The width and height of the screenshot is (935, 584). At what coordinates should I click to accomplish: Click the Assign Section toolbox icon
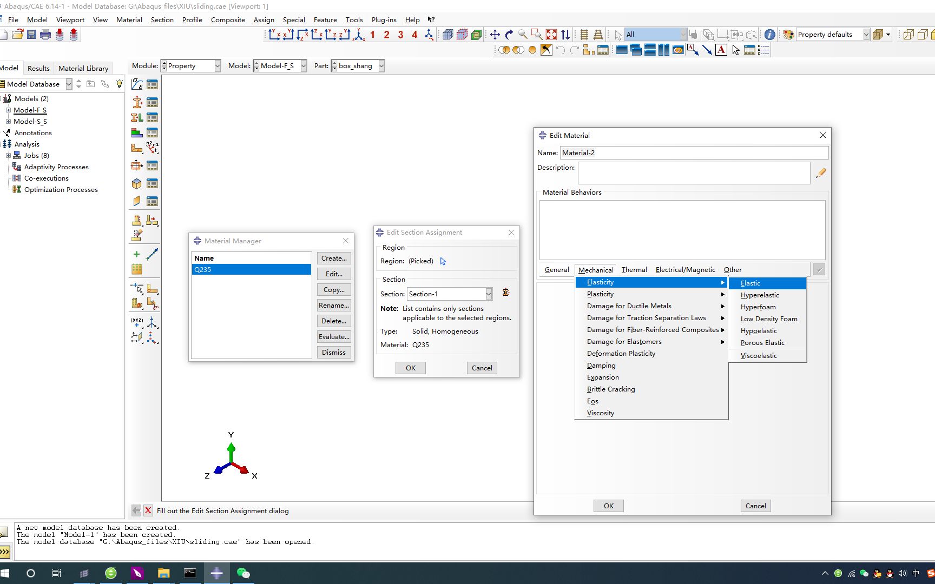[x=137, y=117]
